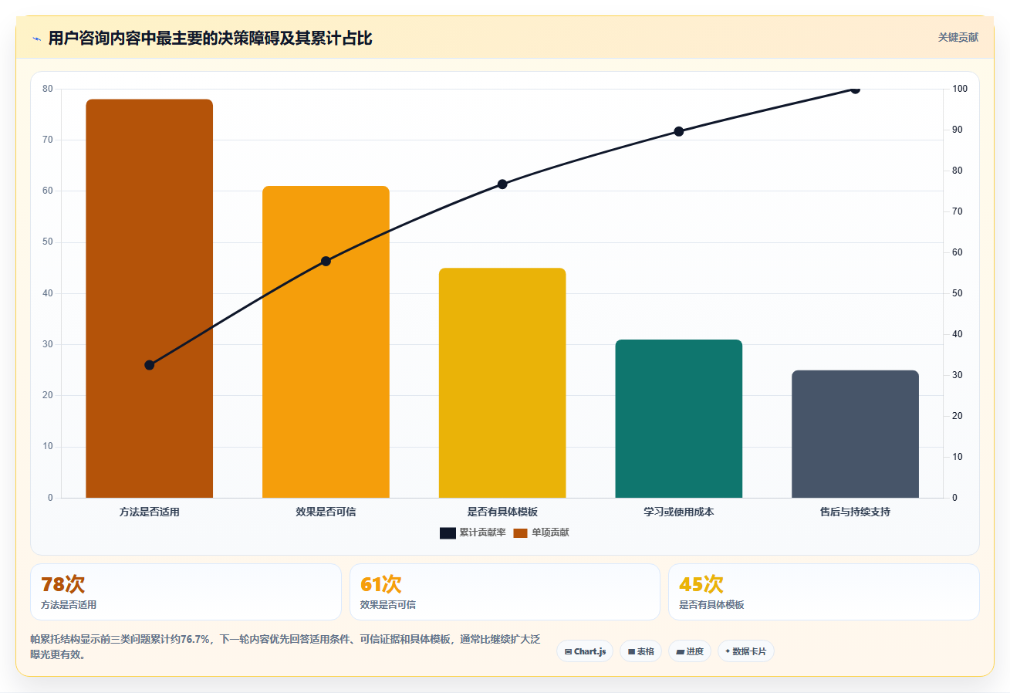The image size is (1010, 693).
Task: Select the 表格 tag pill
Action: click(x=640, y=651)
